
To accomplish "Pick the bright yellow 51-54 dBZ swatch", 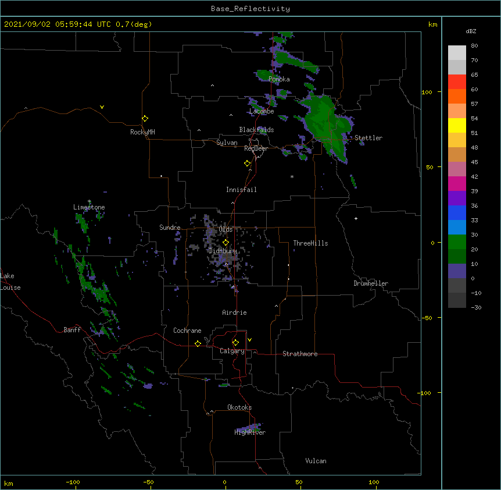I will (457, 125).
